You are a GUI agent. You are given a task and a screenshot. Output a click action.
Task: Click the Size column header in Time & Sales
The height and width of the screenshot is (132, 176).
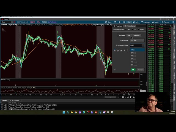click(x=165, y=25)
